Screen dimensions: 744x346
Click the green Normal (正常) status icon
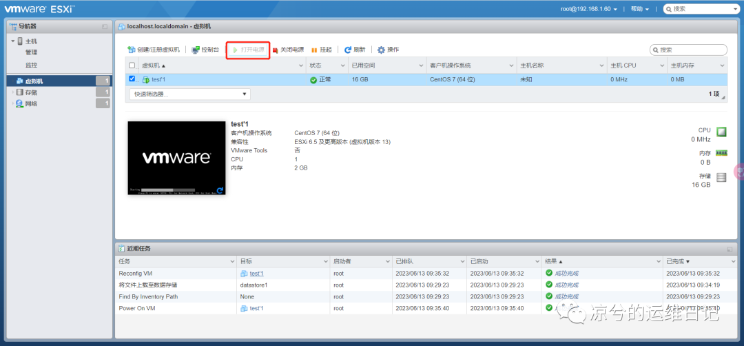313,80
